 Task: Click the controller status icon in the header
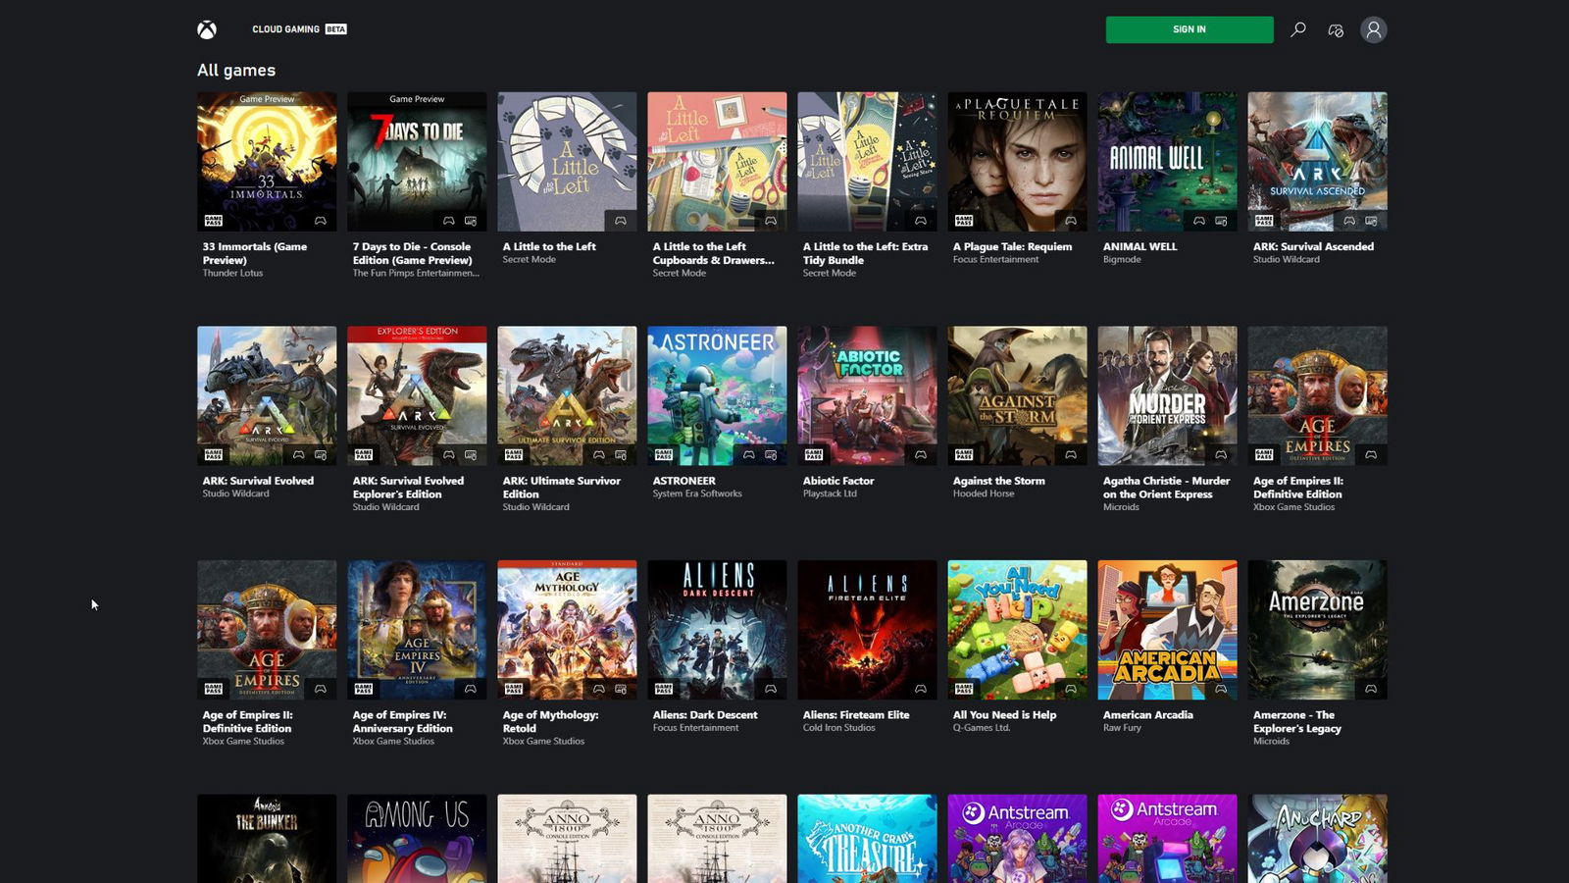pos(1335,29)
